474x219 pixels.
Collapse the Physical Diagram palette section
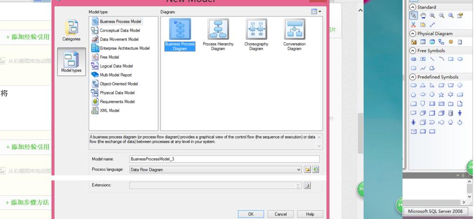413,34
